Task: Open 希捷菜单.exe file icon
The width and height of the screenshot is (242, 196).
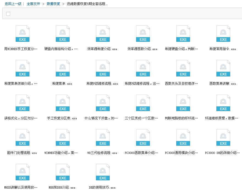Action: click(63, 68)
